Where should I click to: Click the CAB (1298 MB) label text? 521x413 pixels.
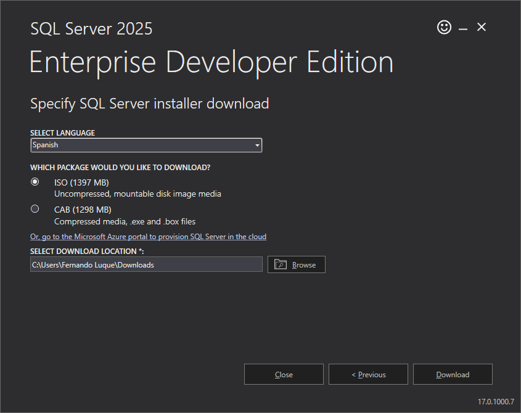pos(83,210)
